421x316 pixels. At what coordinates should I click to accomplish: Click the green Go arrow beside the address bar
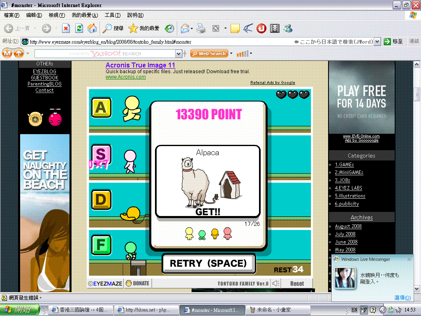(387, 42)
